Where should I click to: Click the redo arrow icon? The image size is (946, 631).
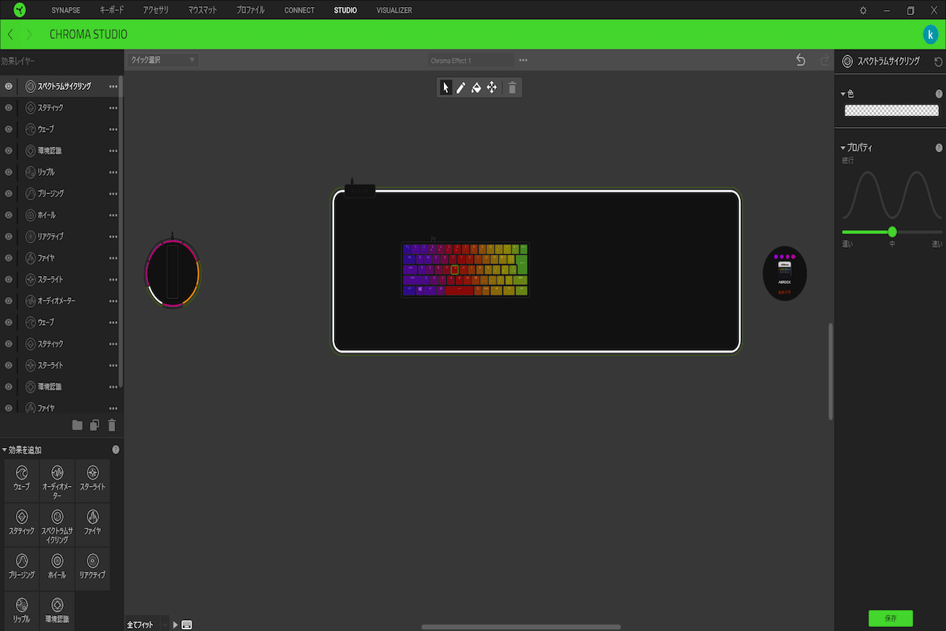pos(825,60)
